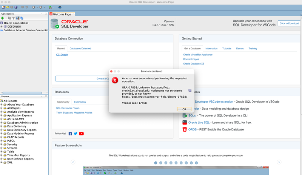Open the SQL Worksheet dropdown arrow
This screenshot has width=302, height=175.
pos(54,7)
